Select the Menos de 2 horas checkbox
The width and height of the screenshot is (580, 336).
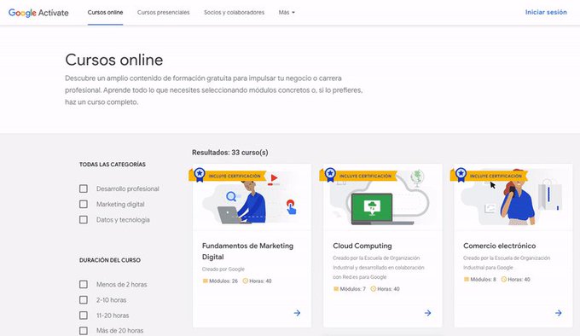coord(84,284)
